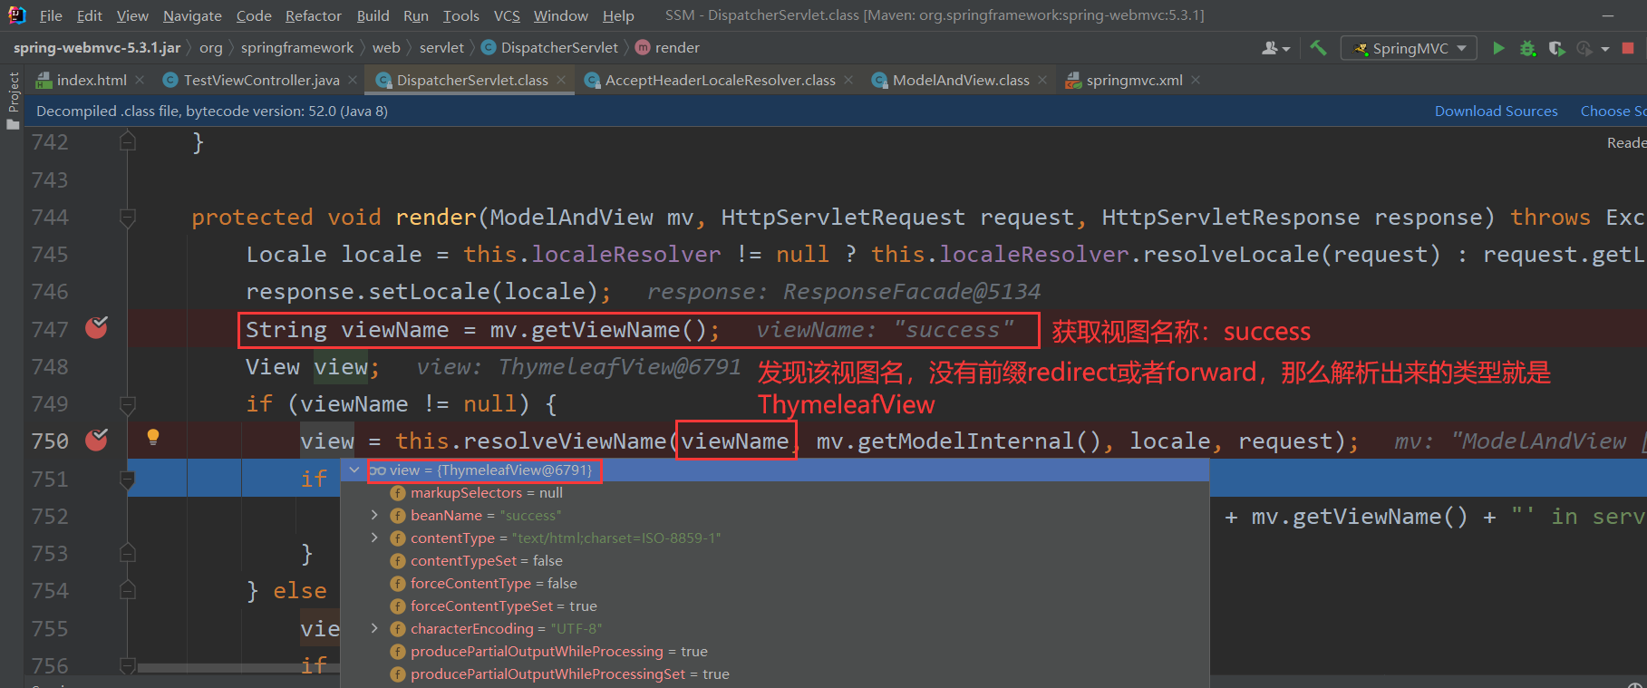This screenshot has width=1647, height=688.
Task: Open the Window menu
Action: click(x=560, y=15)
